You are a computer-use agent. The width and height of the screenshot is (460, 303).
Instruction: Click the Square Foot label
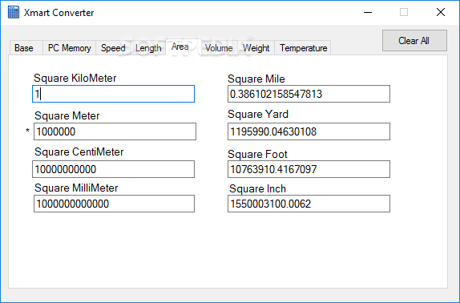(257, 154)
